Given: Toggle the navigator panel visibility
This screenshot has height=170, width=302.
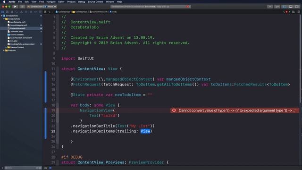Looking at the screenshot, I should coord(285,7).
